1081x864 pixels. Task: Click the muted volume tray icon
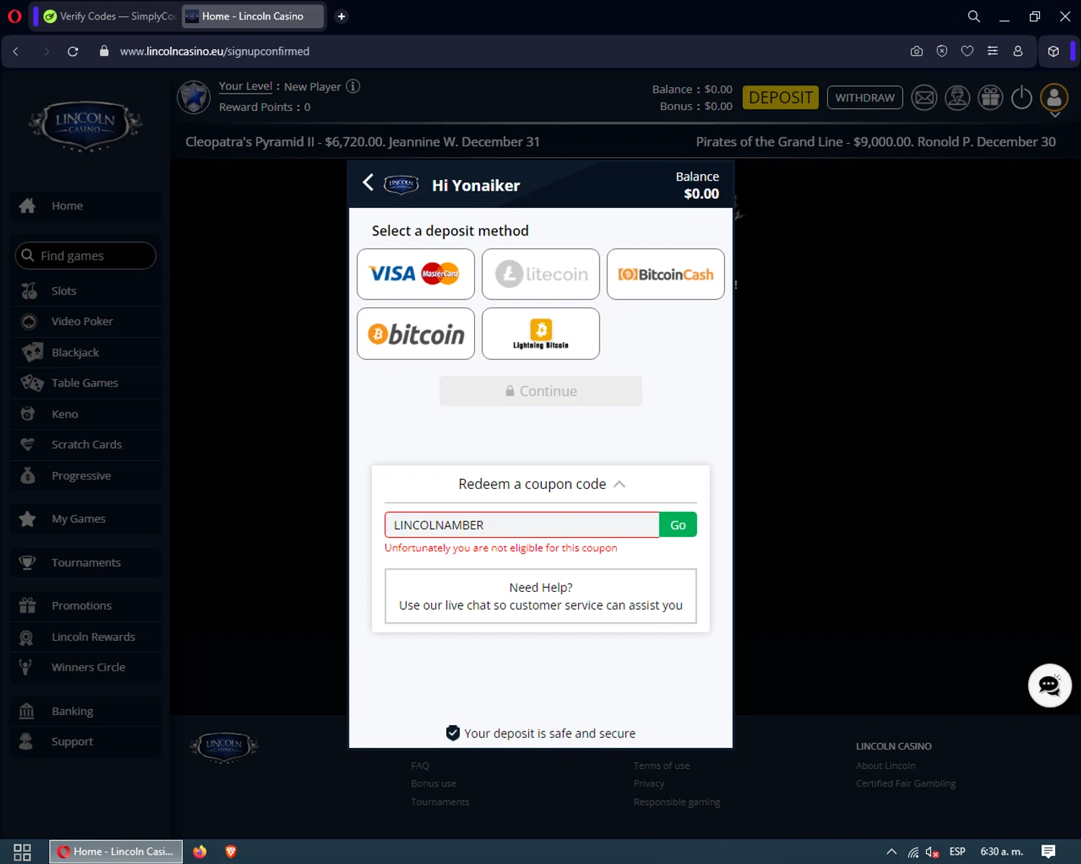tap(932, 852)
